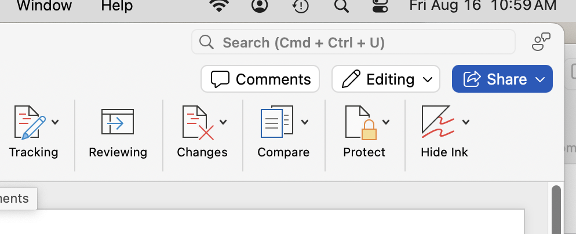Expand the Changes dropdown arrow
576x234 pixels.
click(223, 122)
